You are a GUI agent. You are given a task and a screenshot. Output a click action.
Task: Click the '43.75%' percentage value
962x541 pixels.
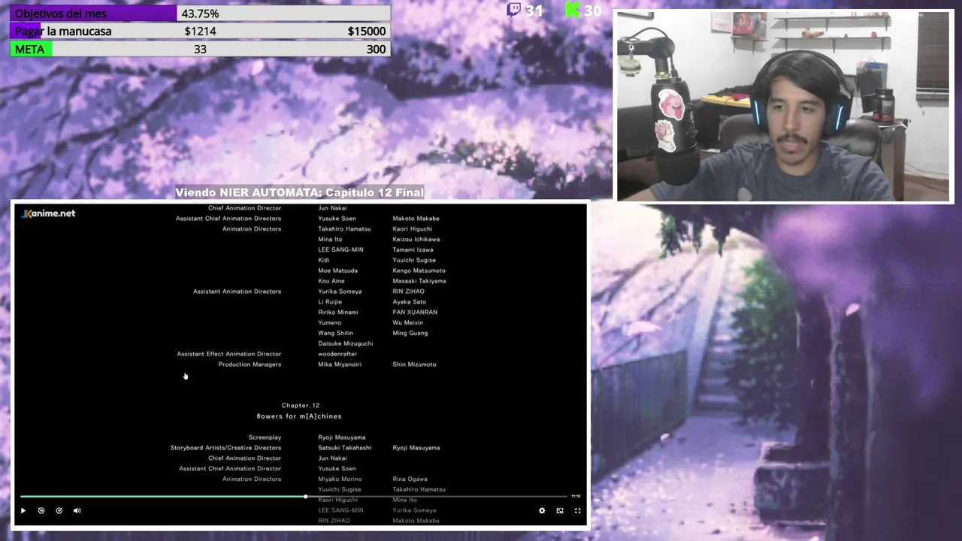tap(200, 14)
